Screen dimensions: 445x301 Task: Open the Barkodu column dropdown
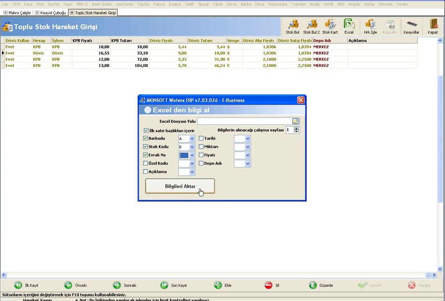(x=192, y=139)
